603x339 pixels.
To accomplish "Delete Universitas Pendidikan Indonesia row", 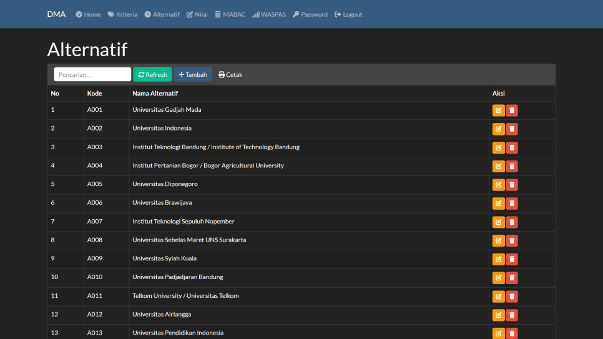I will [x=512, y=333].
